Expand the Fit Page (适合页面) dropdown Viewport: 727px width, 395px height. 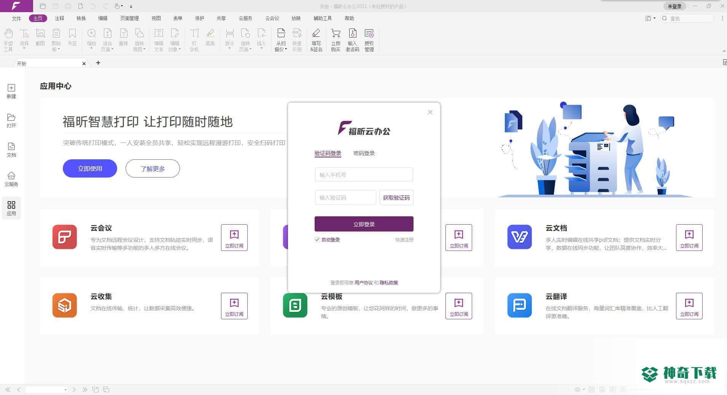[112, 49]
